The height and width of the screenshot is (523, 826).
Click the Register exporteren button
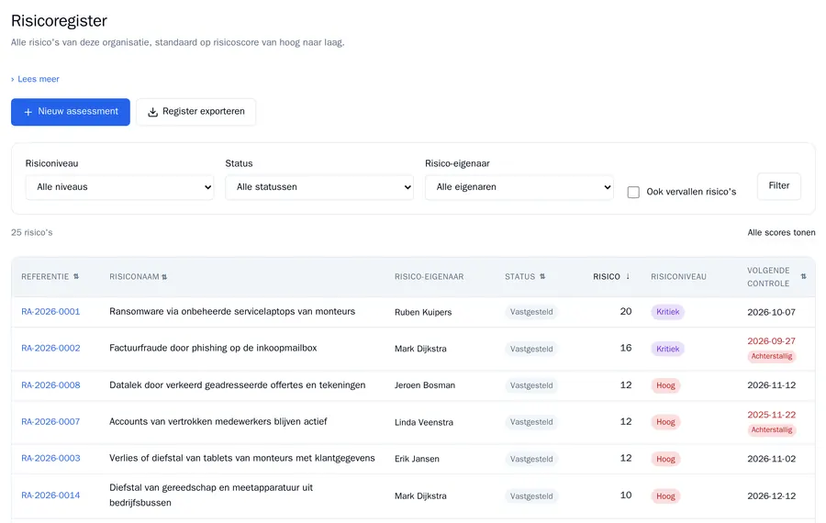click(196, 112)
